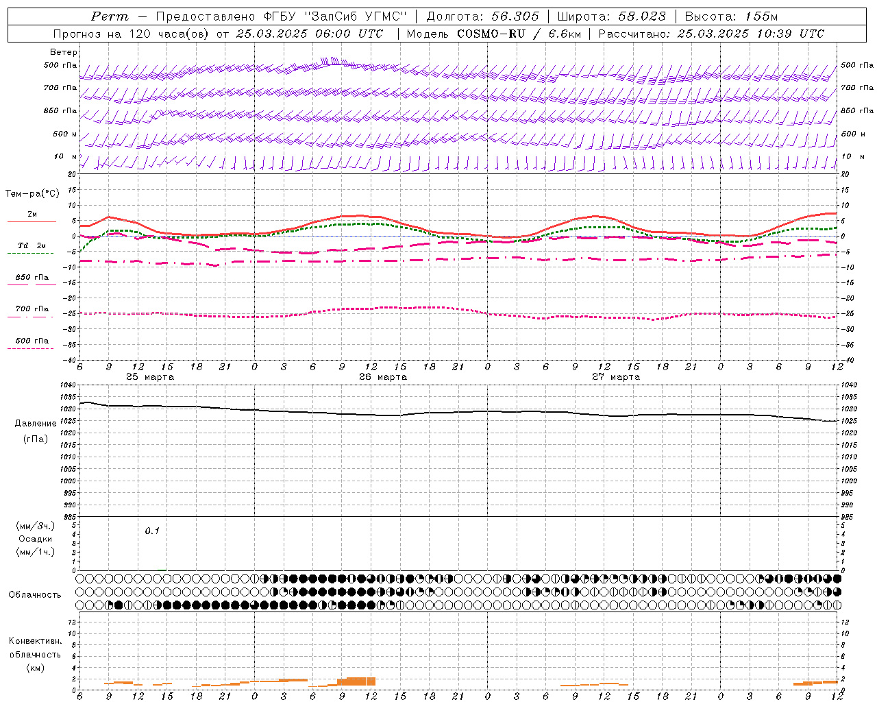Click "Рассчитано: 25.03.2025 10:39 UTC" computed time
This screenshot has width=877, height=702.
(x=711, y=34)
